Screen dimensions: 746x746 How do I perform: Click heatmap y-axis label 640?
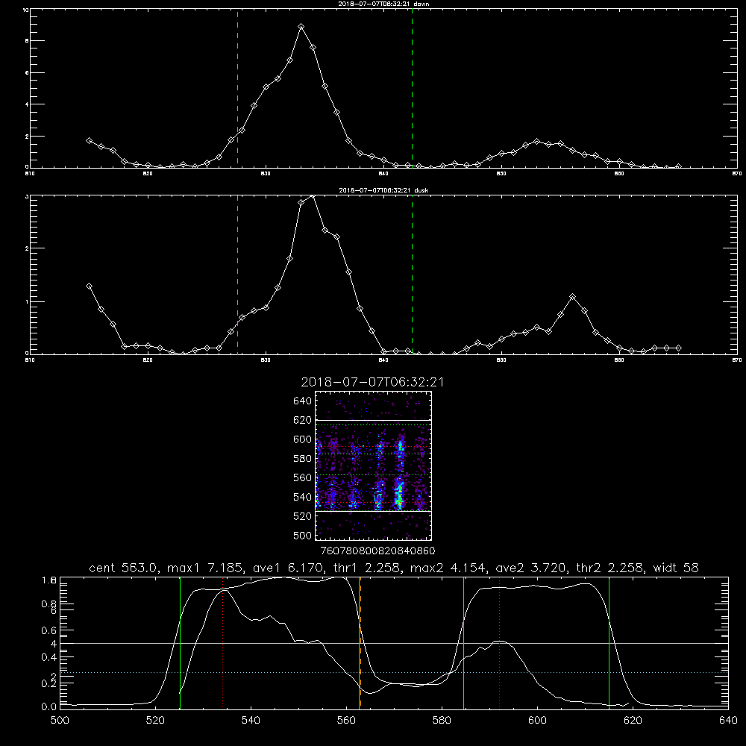[303, 401]
